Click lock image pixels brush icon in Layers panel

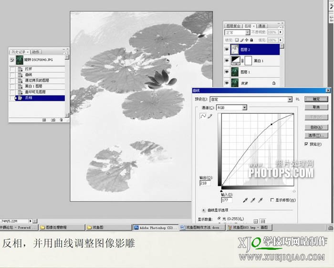(x=242, y=40)
